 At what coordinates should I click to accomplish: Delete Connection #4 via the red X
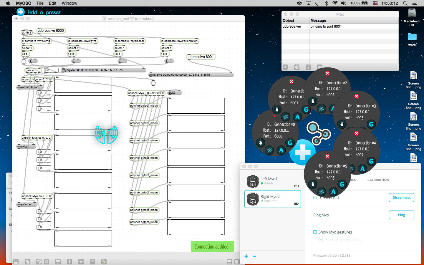(x=356, y=133)
